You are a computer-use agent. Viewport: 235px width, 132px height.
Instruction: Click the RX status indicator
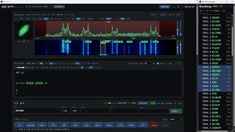click(153, 103)
